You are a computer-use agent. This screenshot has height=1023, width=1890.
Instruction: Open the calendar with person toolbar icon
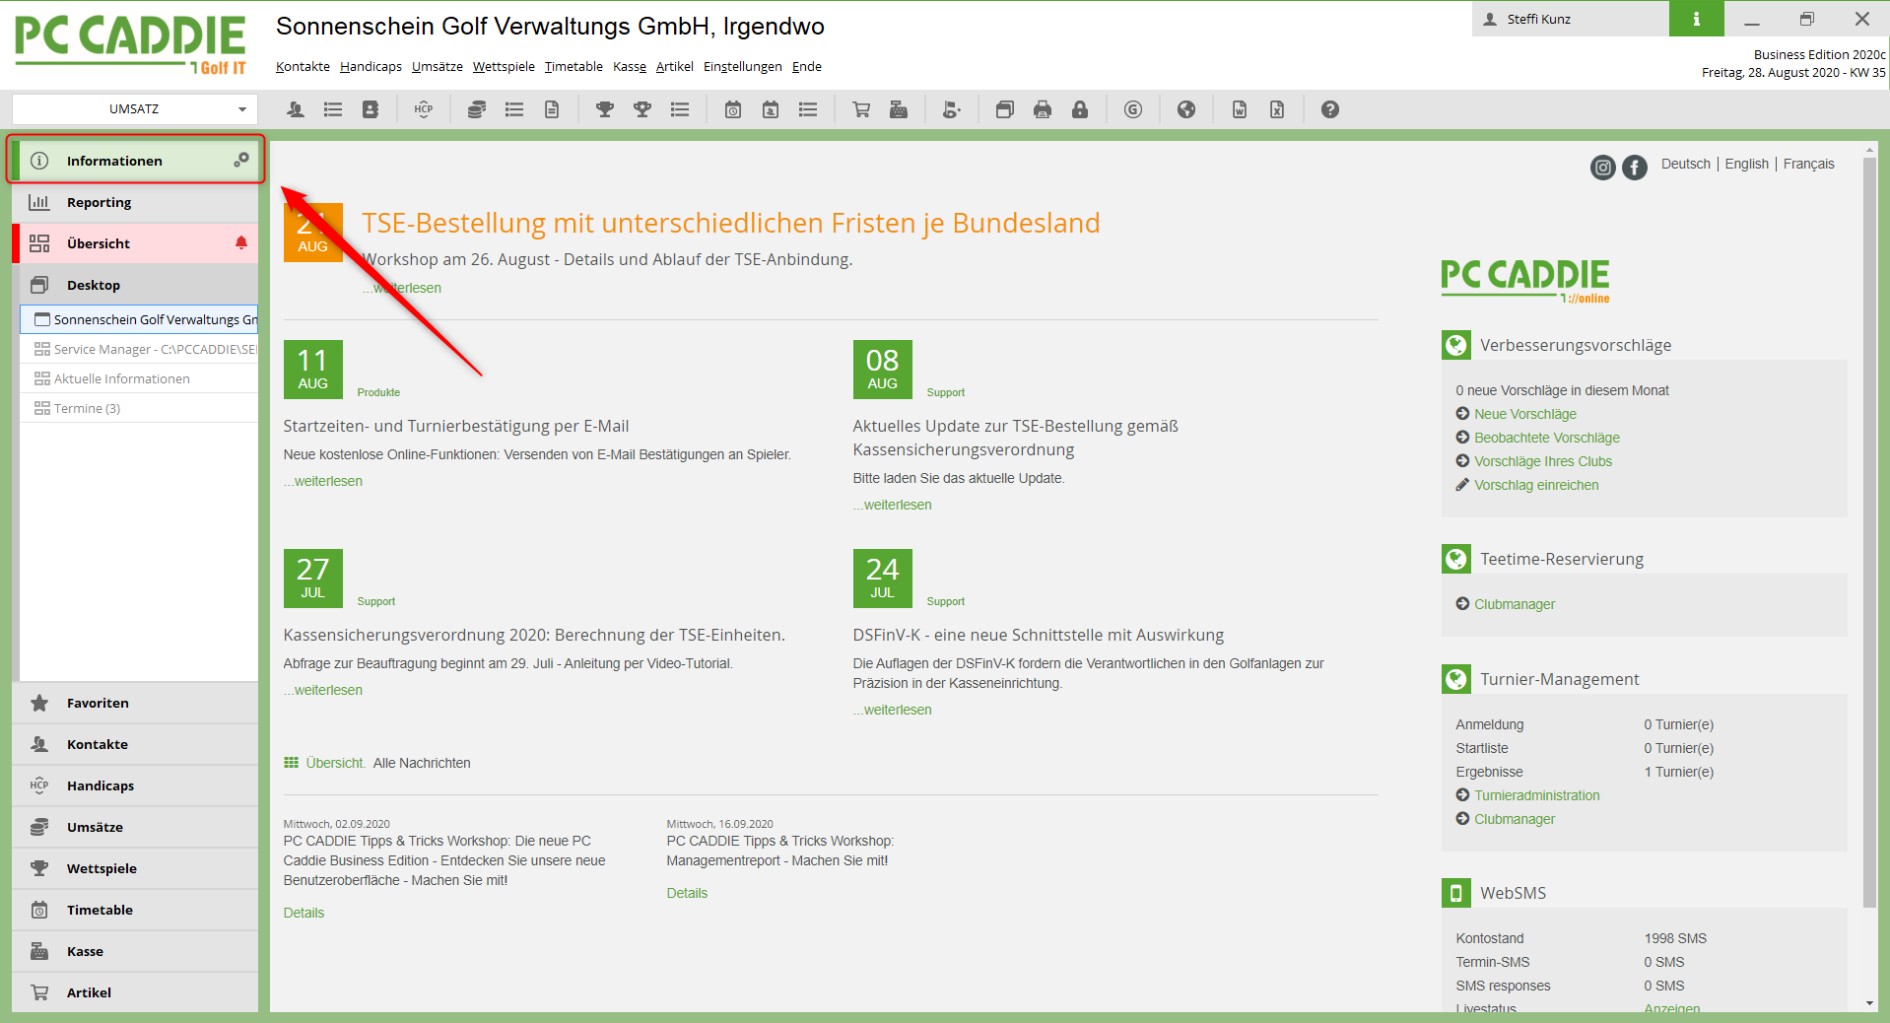click(771, 109)
